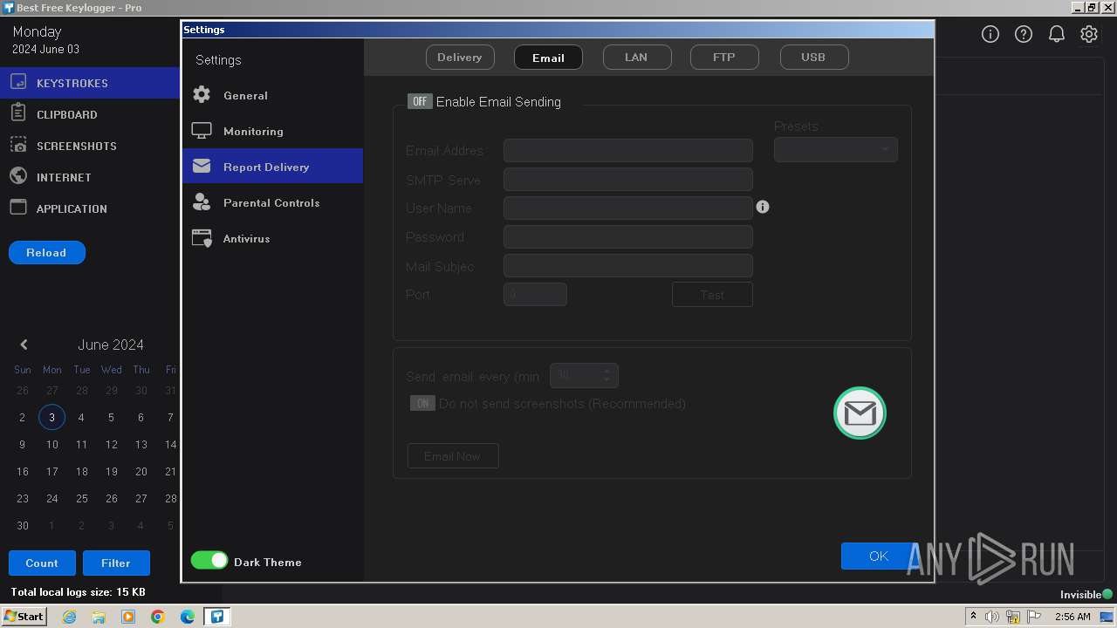The width and height of the screenshot is (1117, 628).
Task: Toggle the Dark Theme switch
Action: click(x=209, y=561)
